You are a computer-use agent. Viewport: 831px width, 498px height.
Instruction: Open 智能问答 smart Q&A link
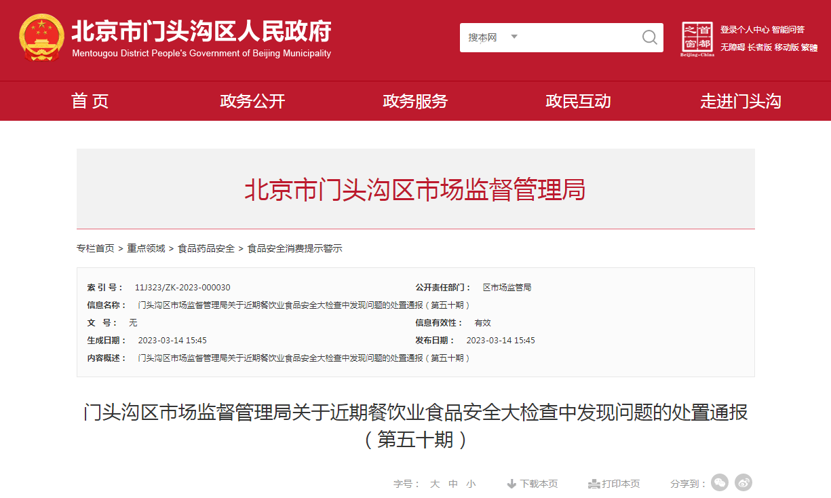(x=788, y=30)
